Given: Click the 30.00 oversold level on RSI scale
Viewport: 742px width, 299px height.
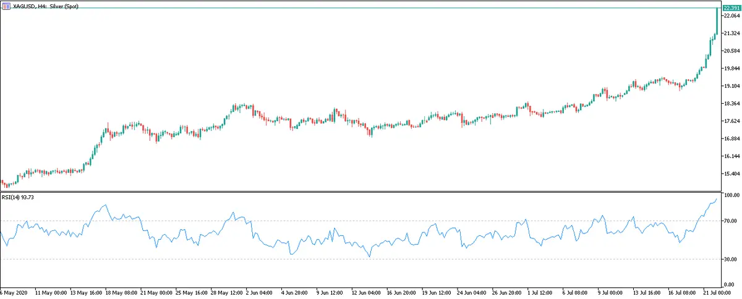Looking at the screenshot, I should coord(730,259).
